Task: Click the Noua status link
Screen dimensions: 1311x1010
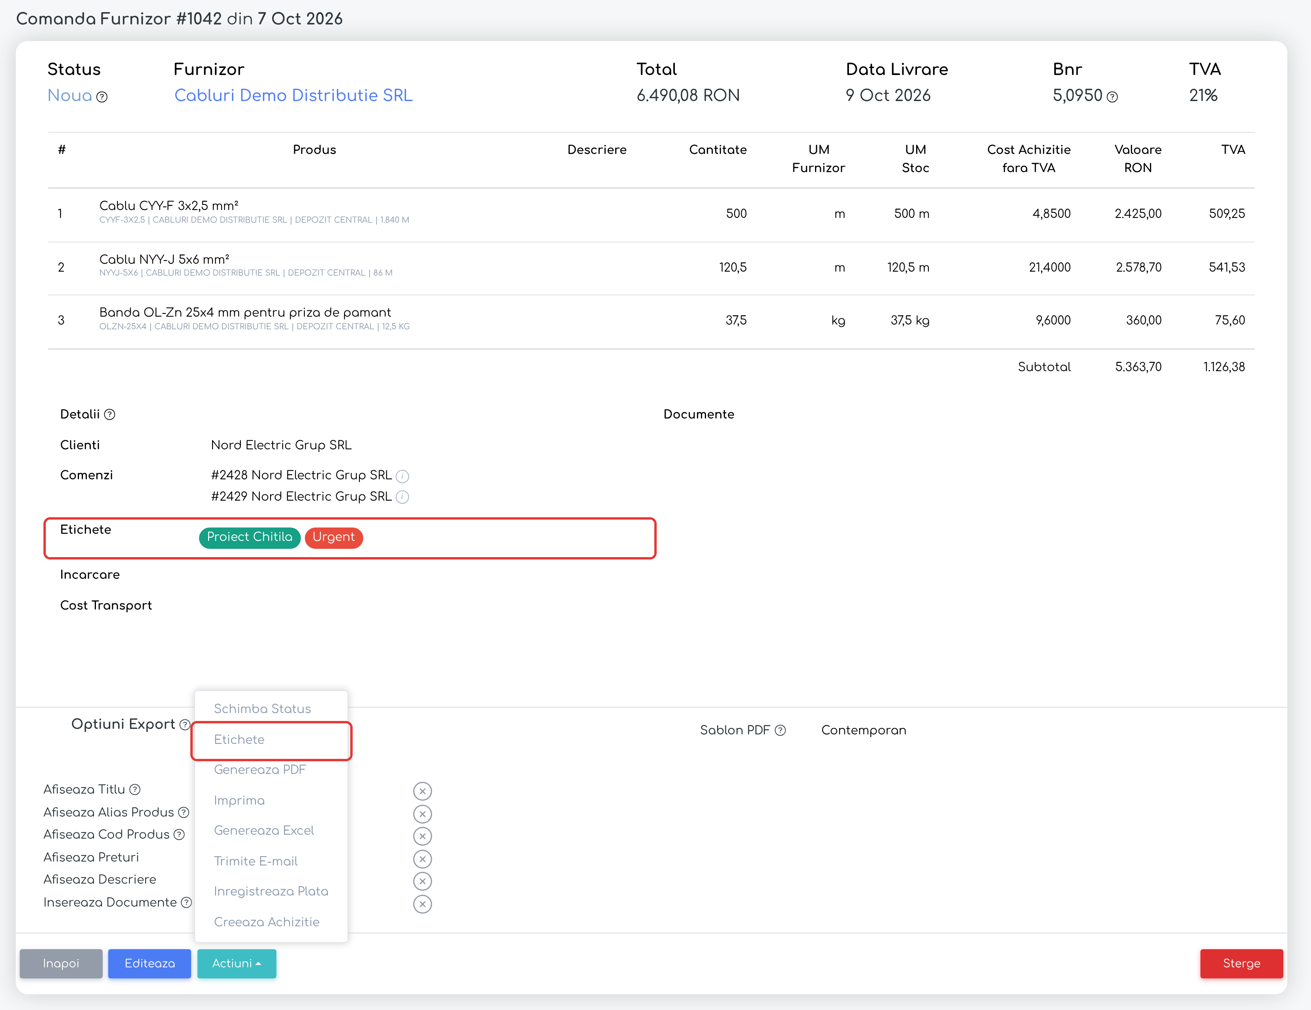Action: click(69, 96)
